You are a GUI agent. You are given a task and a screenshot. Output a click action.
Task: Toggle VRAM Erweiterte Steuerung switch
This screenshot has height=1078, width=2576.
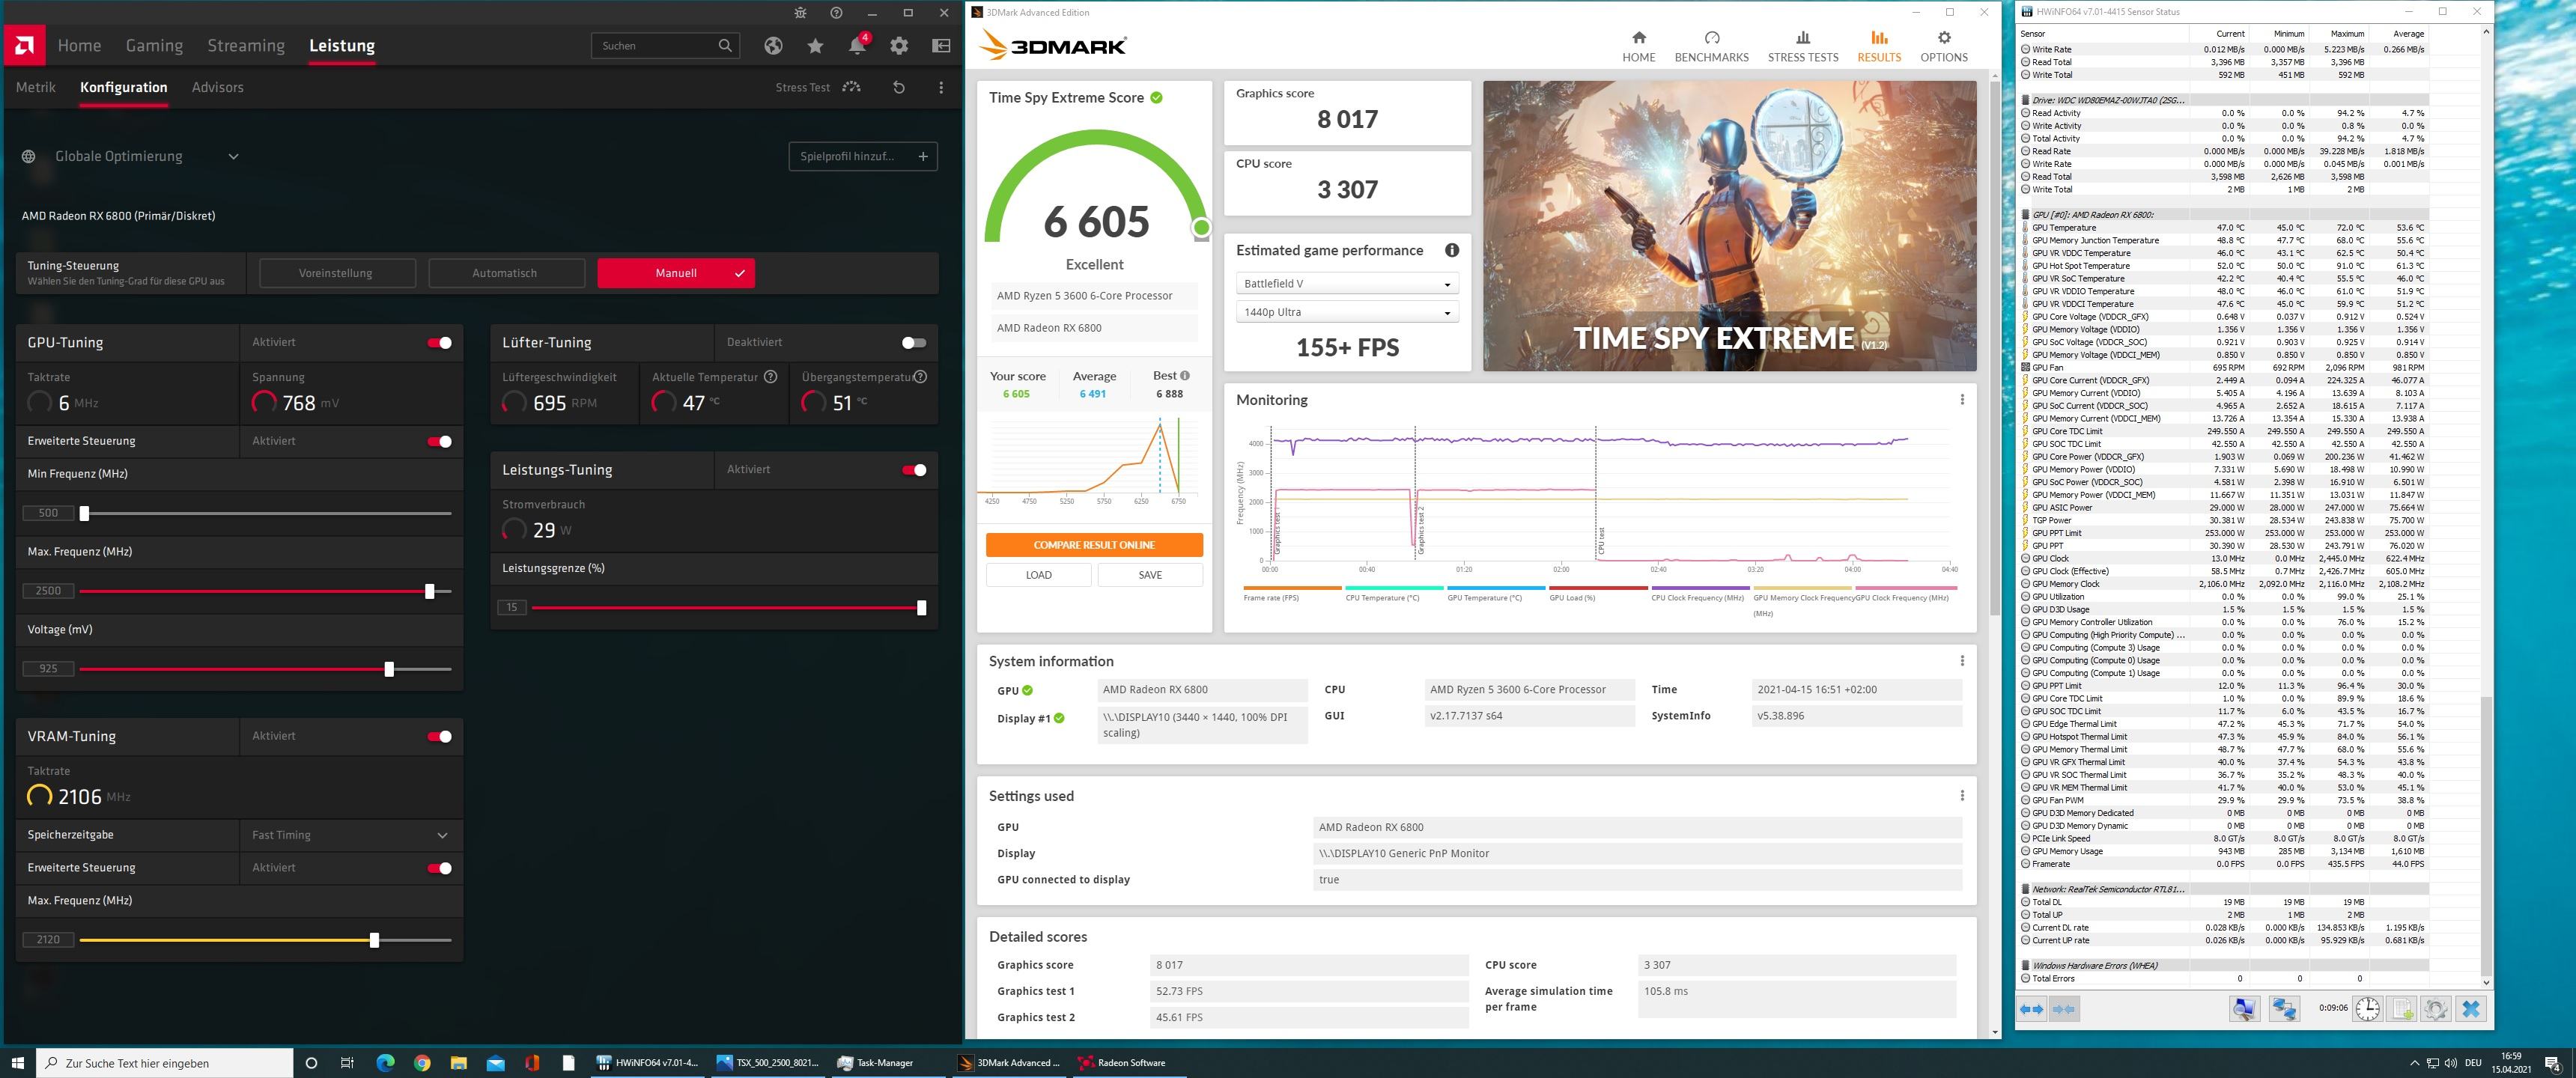click(439, 868)
